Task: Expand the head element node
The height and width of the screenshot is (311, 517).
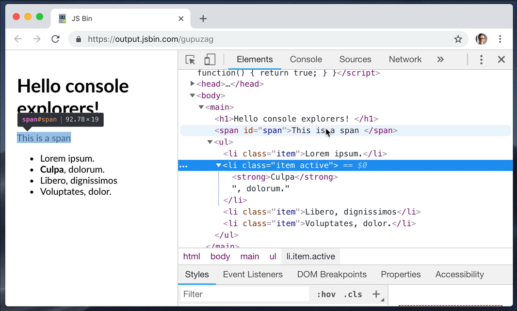Action: pos(192,84)
